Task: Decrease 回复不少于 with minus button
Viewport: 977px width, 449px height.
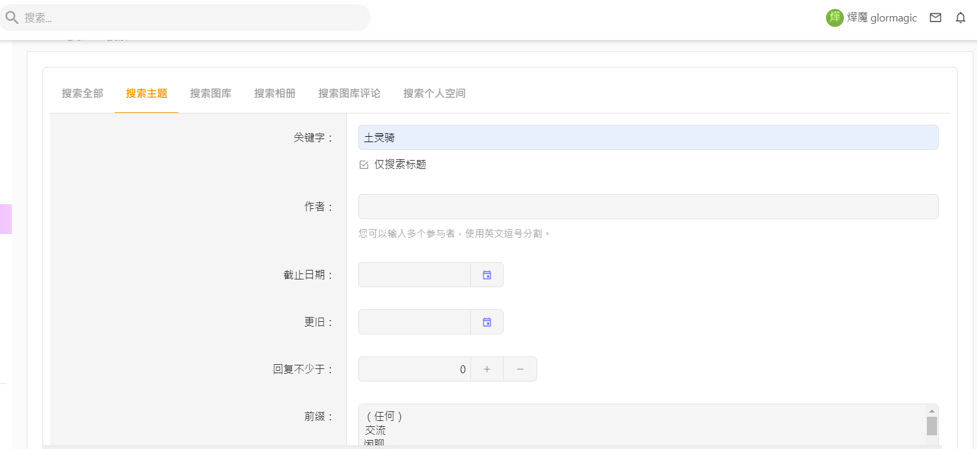Action: coord(520,369)
